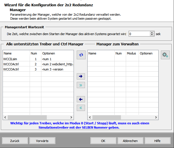
Task: Select the WCCILsim driver row
Action: (x=16, y=59)
